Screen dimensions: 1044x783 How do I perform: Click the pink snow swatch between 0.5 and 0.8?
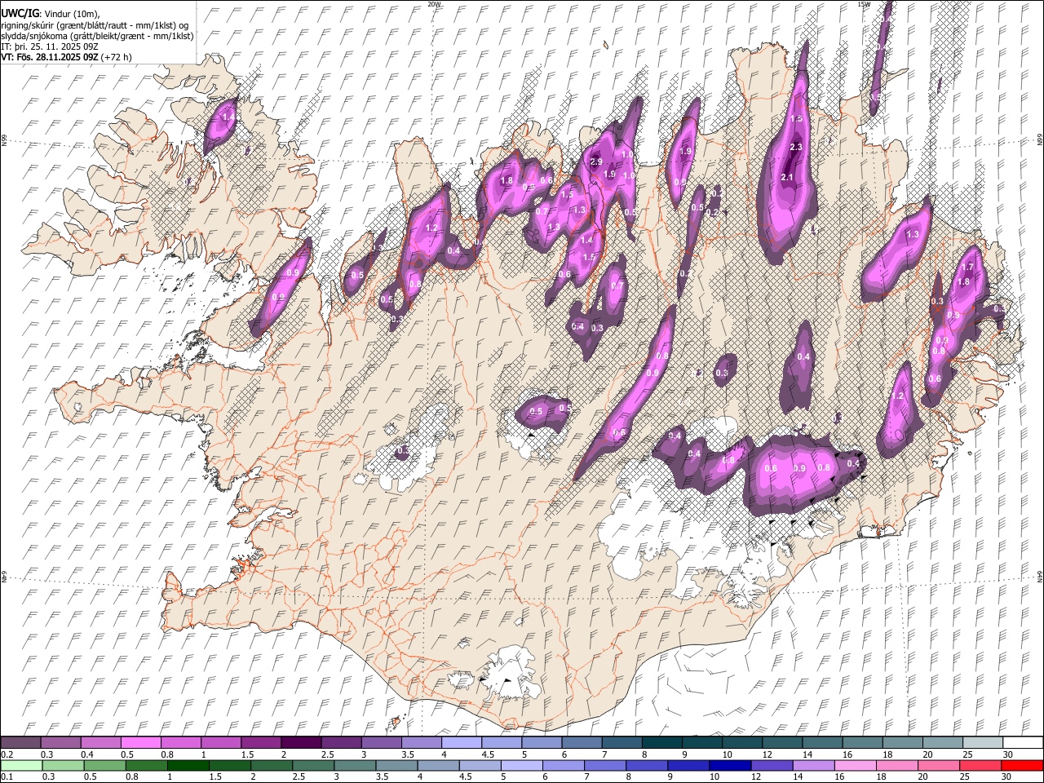[141, 742]
